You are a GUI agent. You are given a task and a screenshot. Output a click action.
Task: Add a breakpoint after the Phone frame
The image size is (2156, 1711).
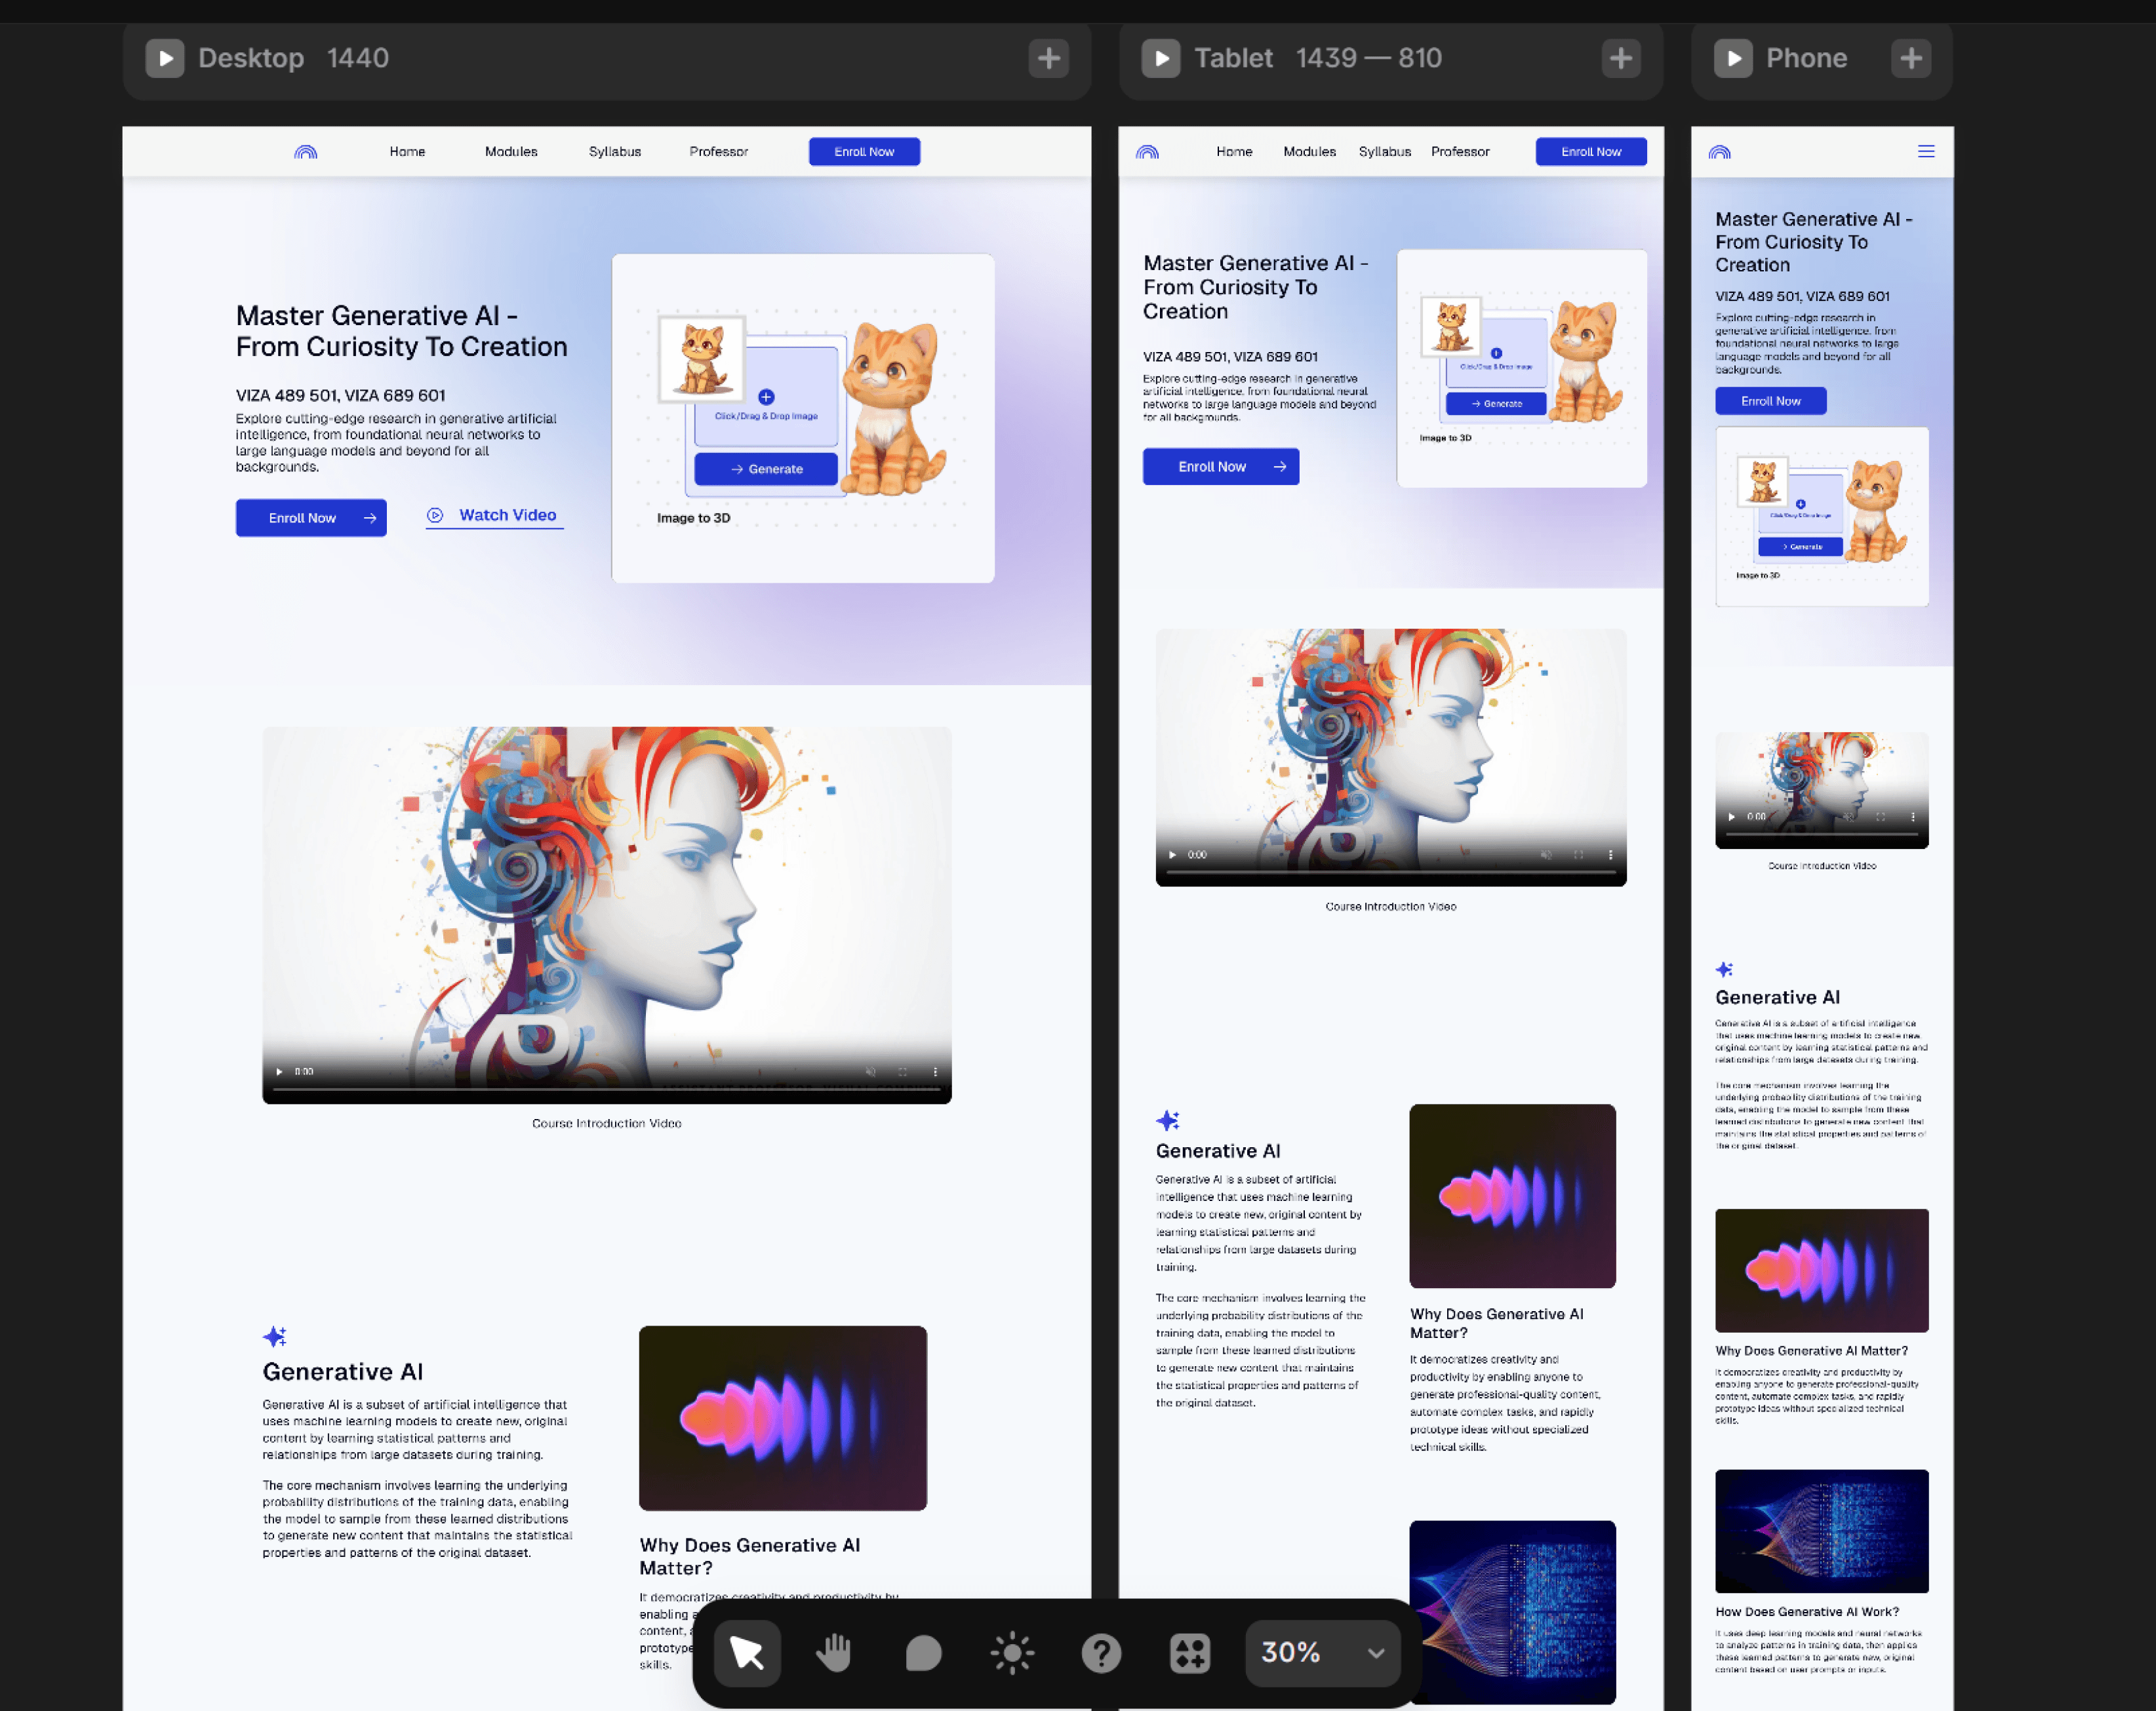point(1910,58)
